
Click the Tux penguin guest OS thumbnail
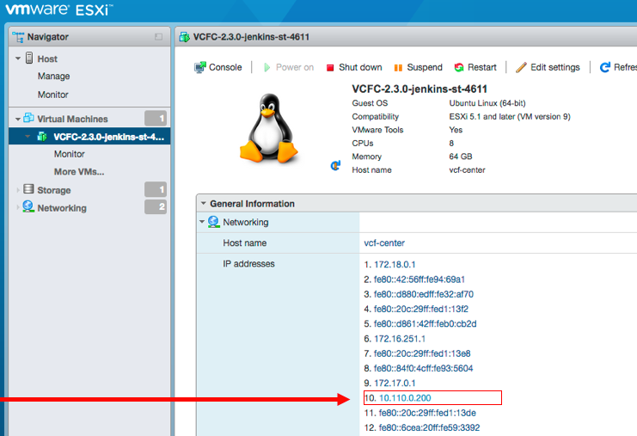[x=269, y=128]
